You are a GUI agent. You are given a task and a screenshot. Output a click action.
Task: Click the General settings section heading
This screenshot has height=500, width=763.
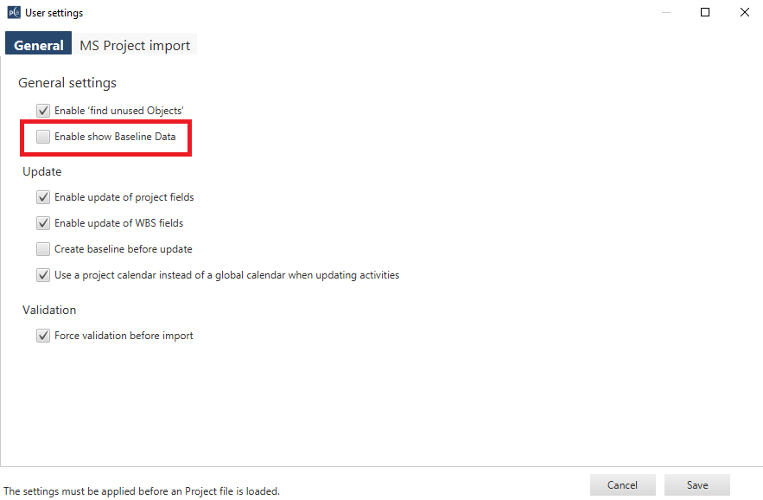(67, 83)
